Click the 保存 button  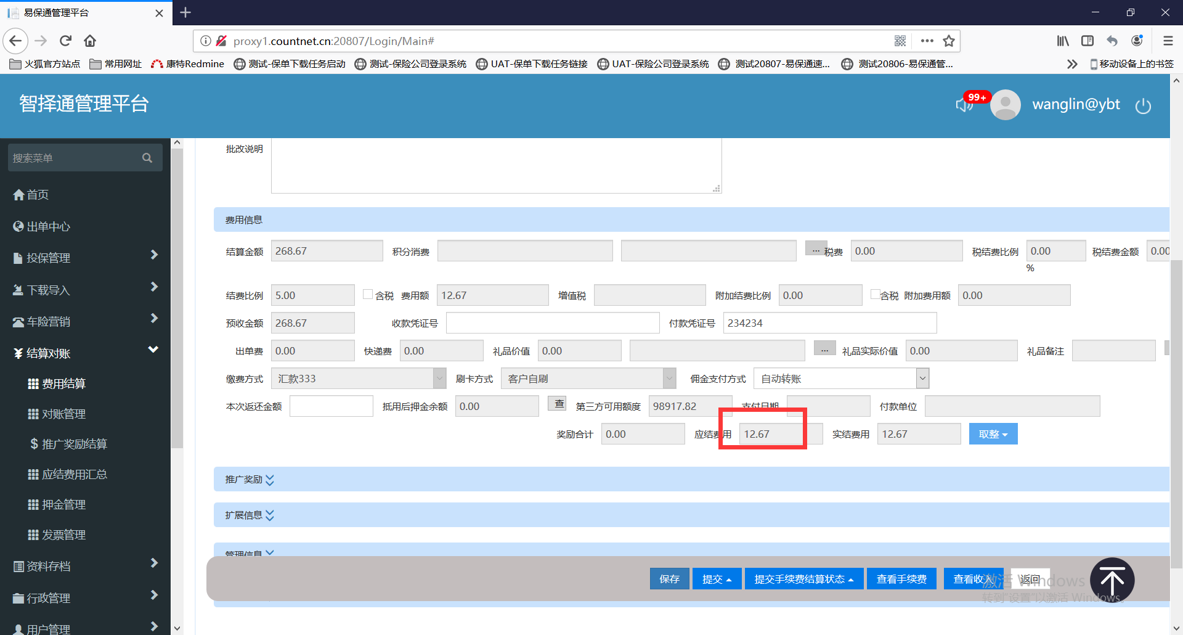pyautogui.click(x=669, y=579)
